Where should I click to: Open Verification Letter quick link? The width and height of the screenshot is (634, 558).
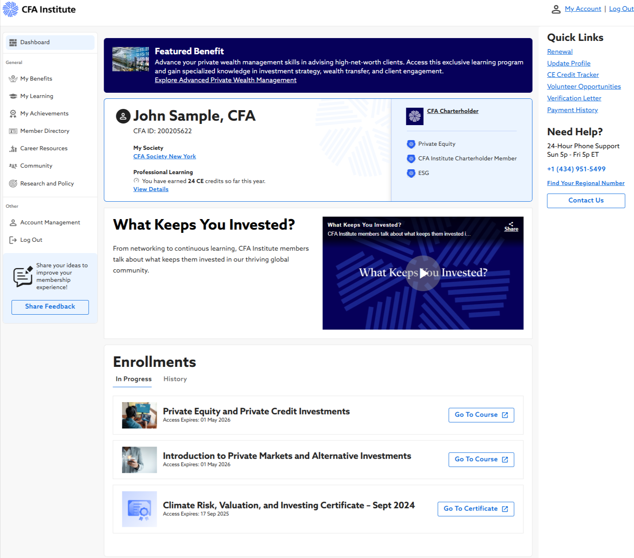point(574,98)
